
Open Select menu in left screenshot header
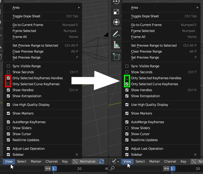(x=21, y=161)
